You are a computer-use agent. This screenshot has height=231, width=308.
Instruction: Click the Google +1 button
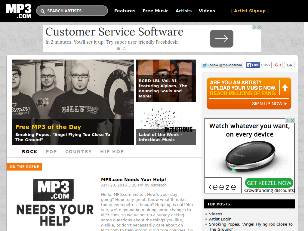point(278,65)
